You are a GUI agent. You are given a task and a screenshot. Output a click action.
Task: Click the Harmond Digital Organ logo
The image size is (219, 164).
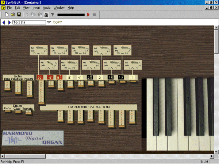coord(33,138)
